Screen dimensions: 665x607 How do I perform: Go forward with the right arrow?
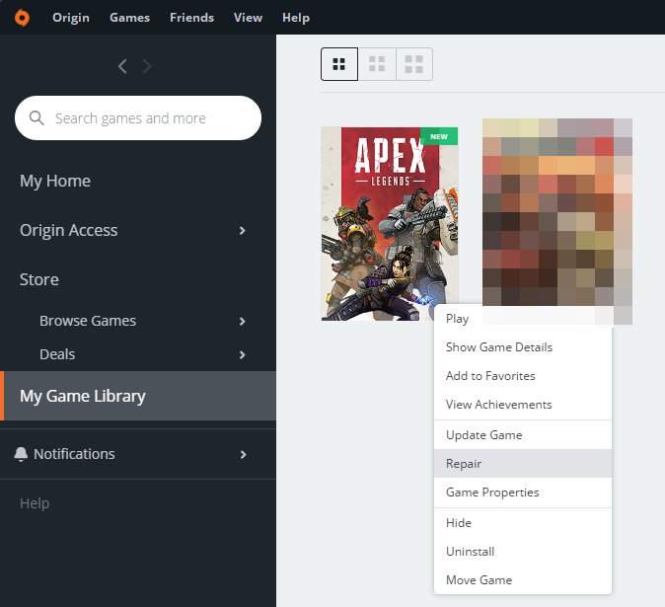147,66
